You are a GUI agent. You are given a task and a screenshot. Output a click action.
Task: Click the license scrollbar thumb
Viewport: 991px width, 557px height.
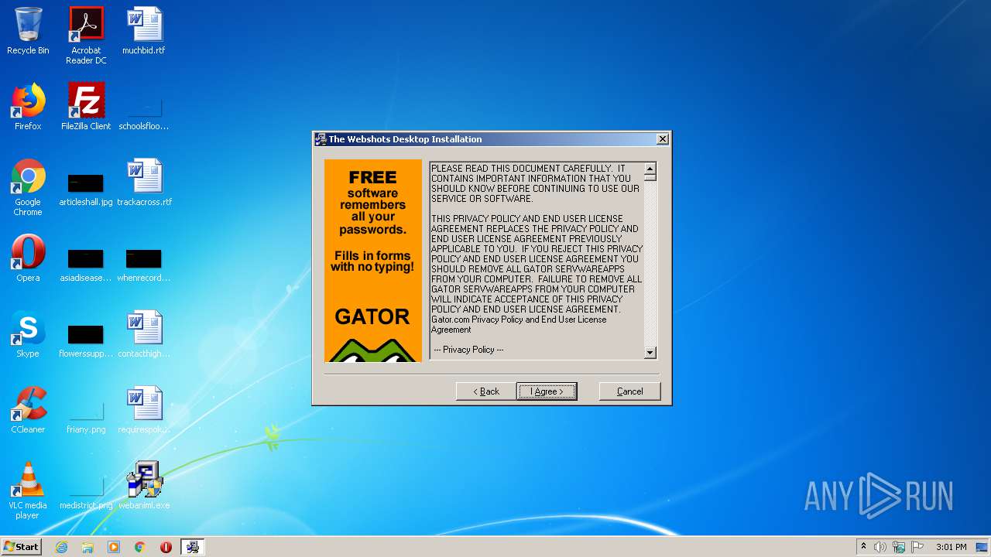pyautogui.click(x=650, y=178)
